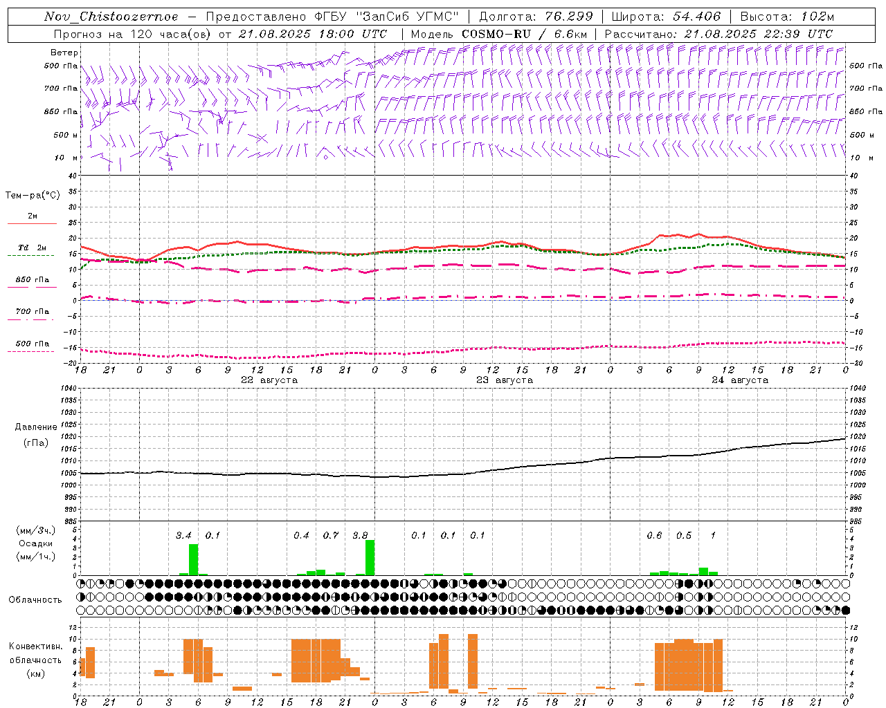
Task: Click the 1020 label on the right pressure axis
Action: click(x=858, y=437)
